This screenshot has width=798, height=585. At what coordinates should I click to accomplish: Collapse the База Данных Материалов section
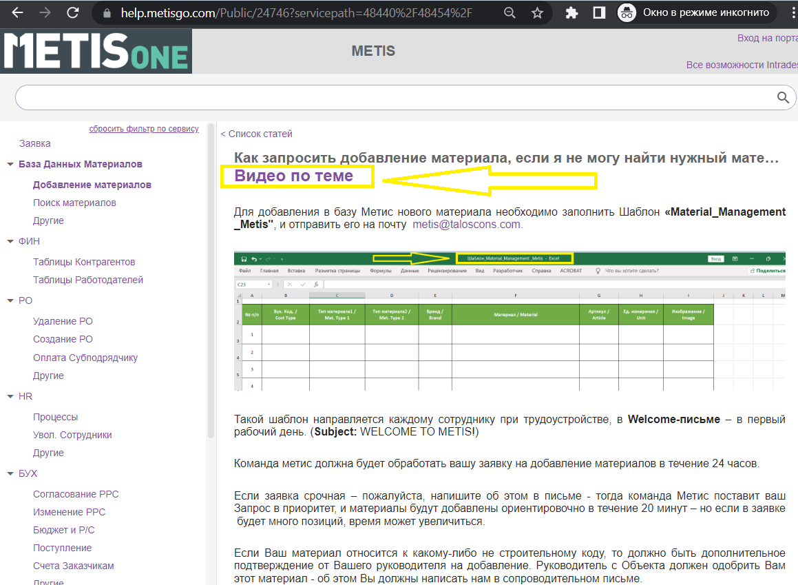coord(10,165)
